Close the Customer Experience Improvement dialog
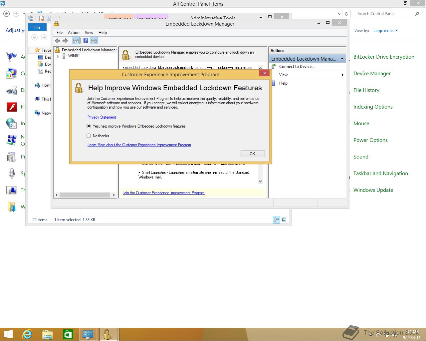 pos(265,73)
